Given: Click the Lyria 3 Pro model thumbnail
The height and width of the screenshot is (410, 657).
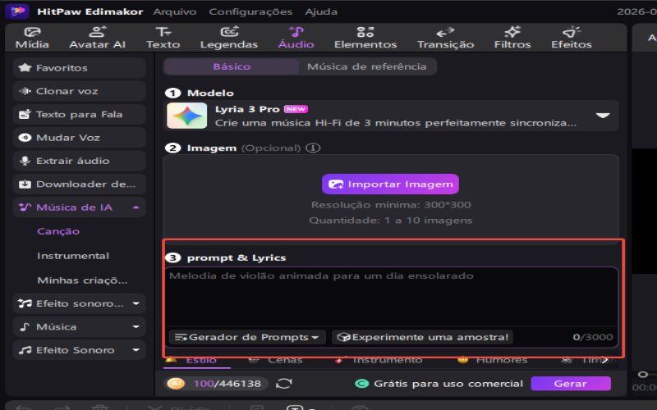Looking at the screenshot, I should 187,116.
